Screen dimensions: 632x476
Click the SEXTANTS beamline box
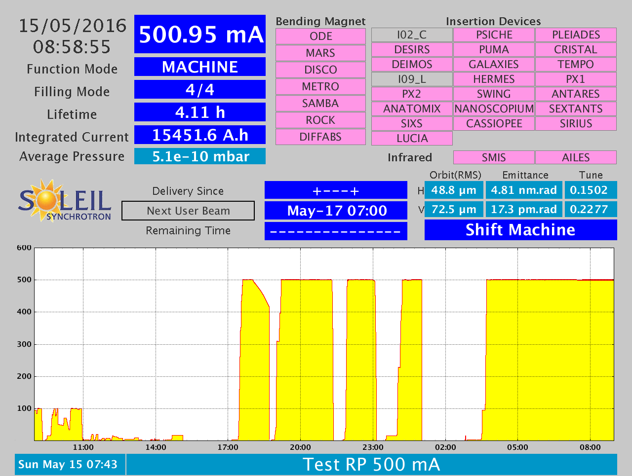(x=576, y=109)
